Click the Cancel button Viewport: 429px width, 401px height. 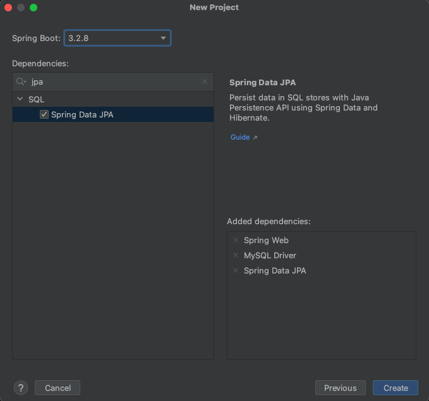coord(57,388)
